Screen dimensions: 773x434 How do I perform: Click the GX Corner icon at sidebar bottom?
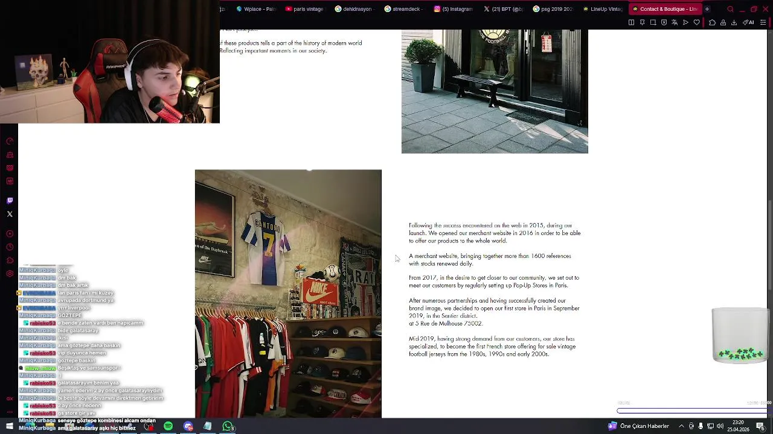[x=10, y=398]
